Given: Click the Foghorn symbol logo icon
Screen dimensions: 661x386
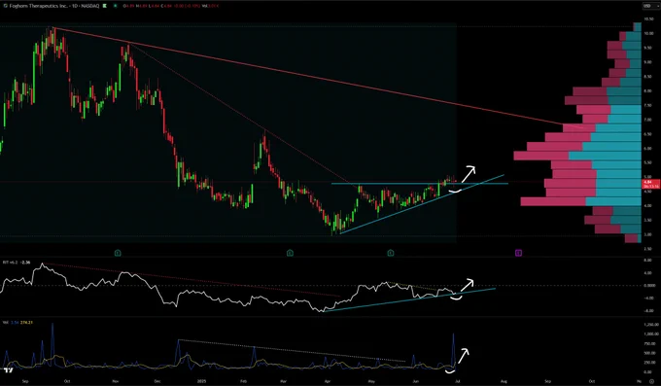Looking at the screenshot, I should [5, 6].
